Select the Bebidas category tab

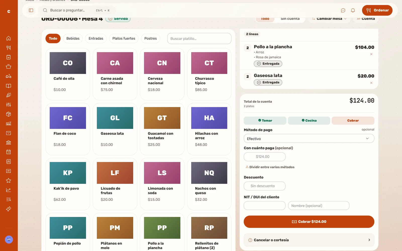(73, 38)
